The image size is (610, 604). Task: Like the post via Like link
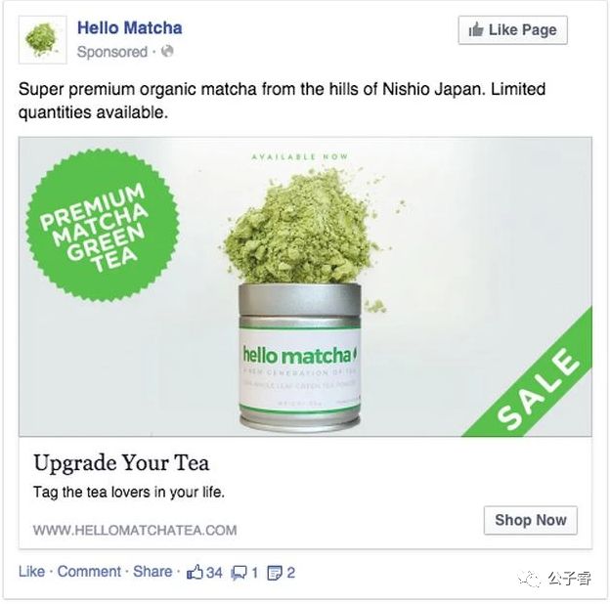click(x=31, y=572)
